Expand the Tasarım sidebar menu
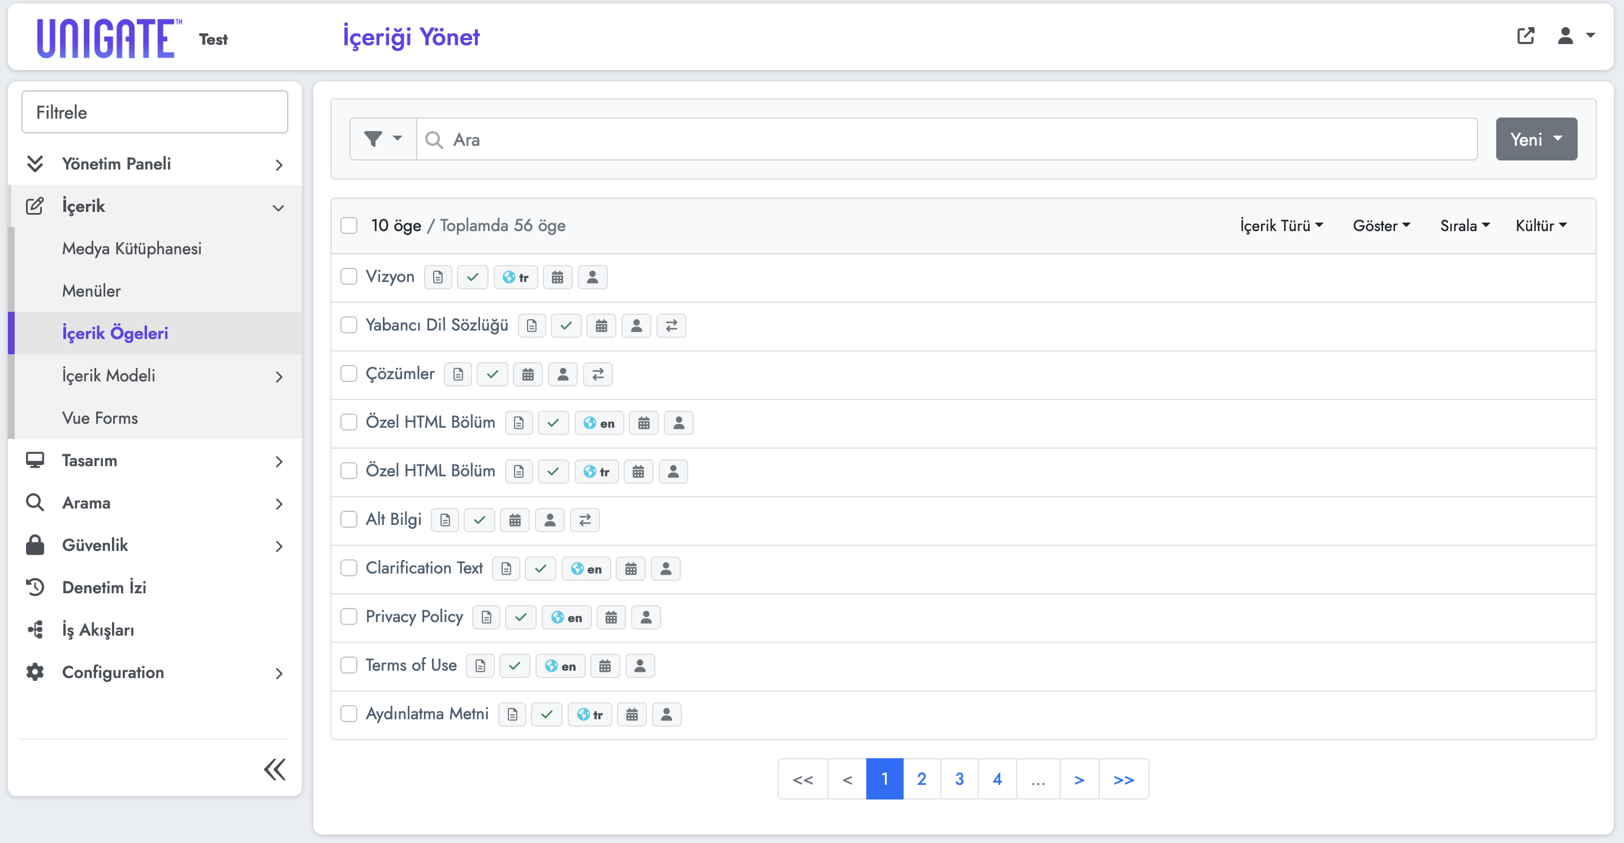 click(x=154, y=460)
